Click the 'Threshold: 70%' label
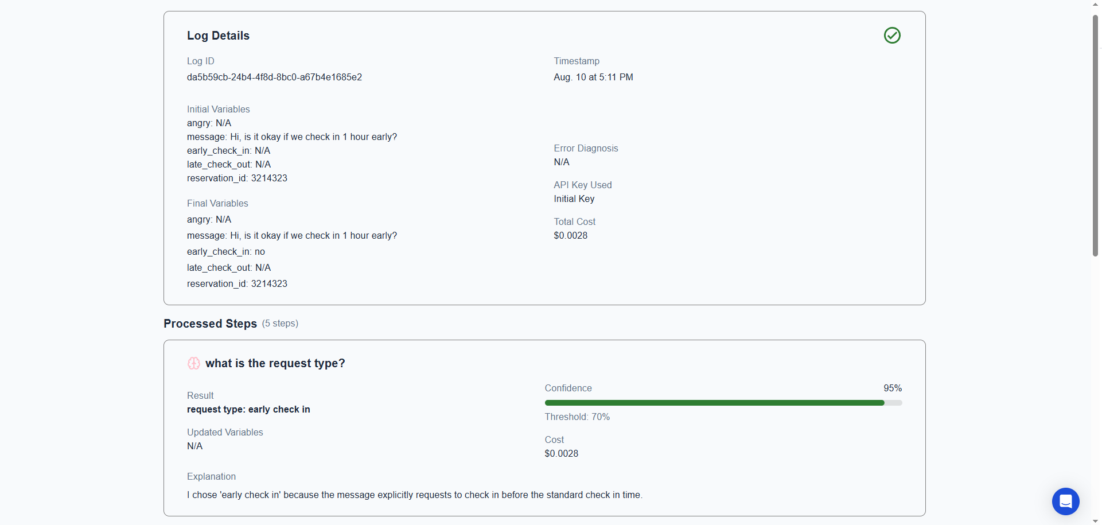The width and height of the screenshot is (1102, 525). 577,417
